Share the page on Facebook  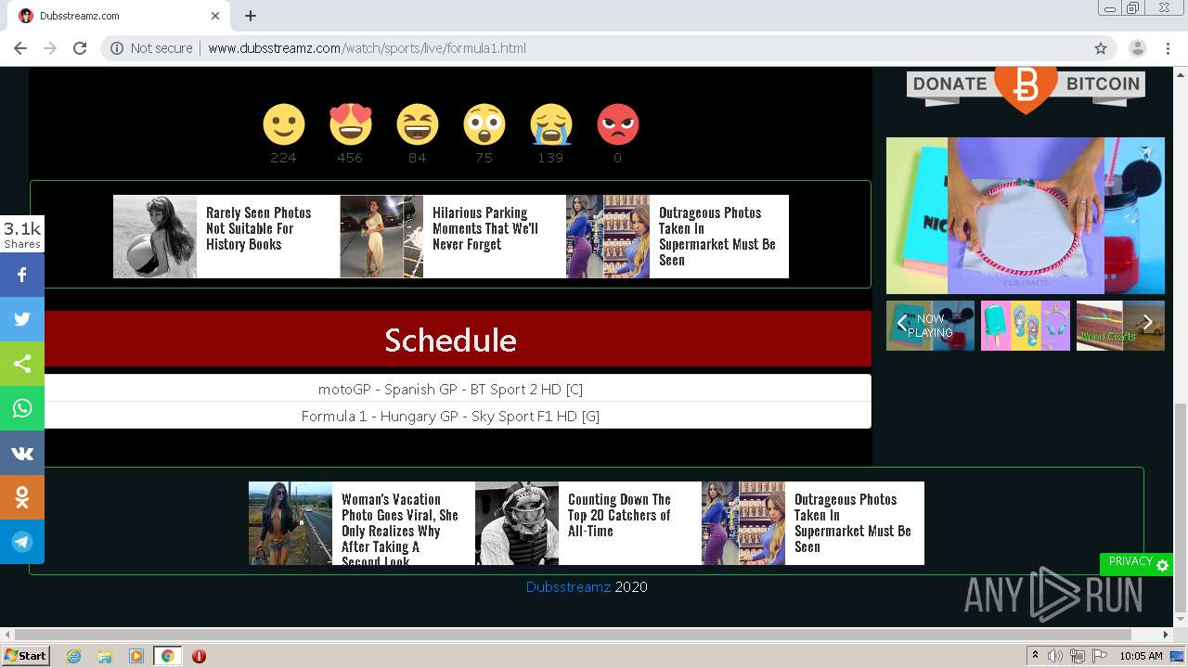tap(22, 275)
